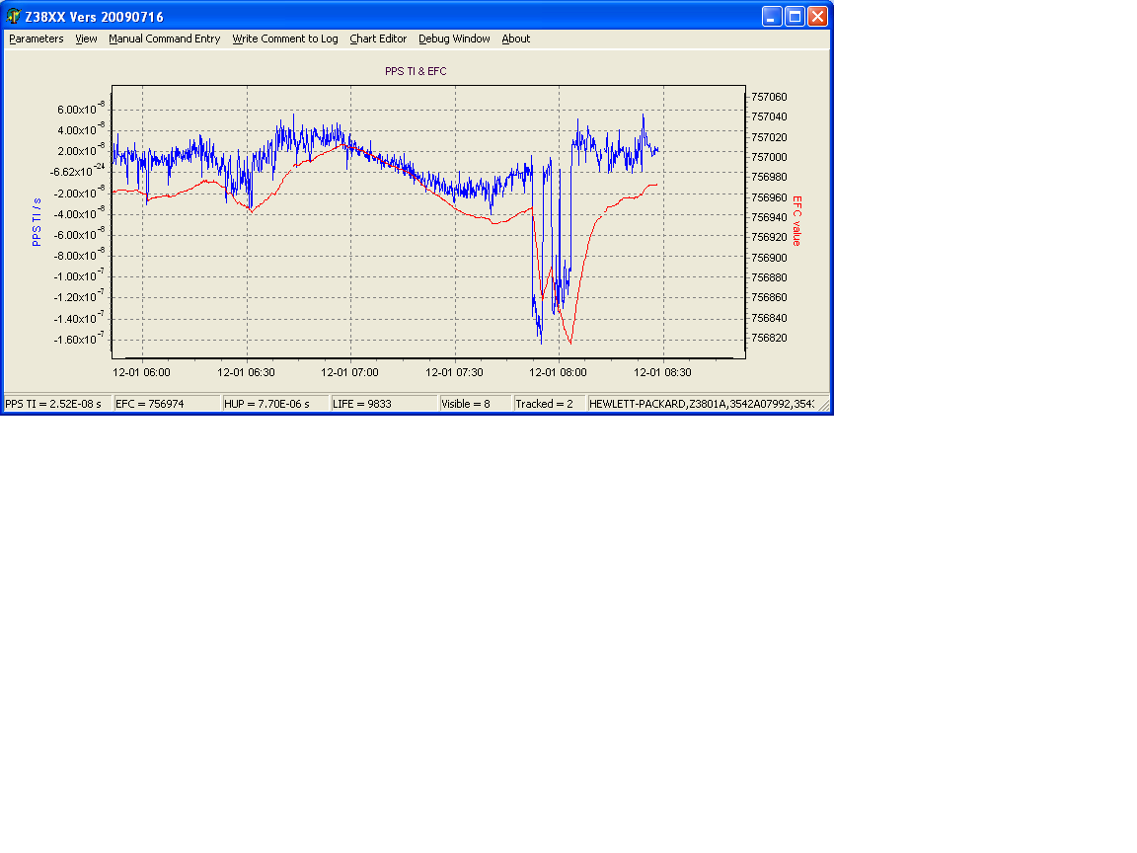The height and width of the screenshot is (853, 1137).
Task: Click the -6.62x10 PPS axis value
Action: pyautogui.click(x=78, y=171)
